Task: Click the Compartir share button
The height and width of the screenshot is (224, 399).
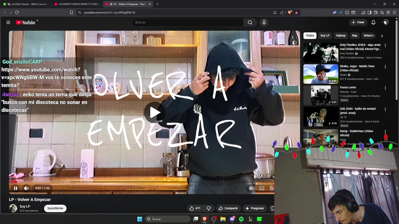Action: [228, 208]
